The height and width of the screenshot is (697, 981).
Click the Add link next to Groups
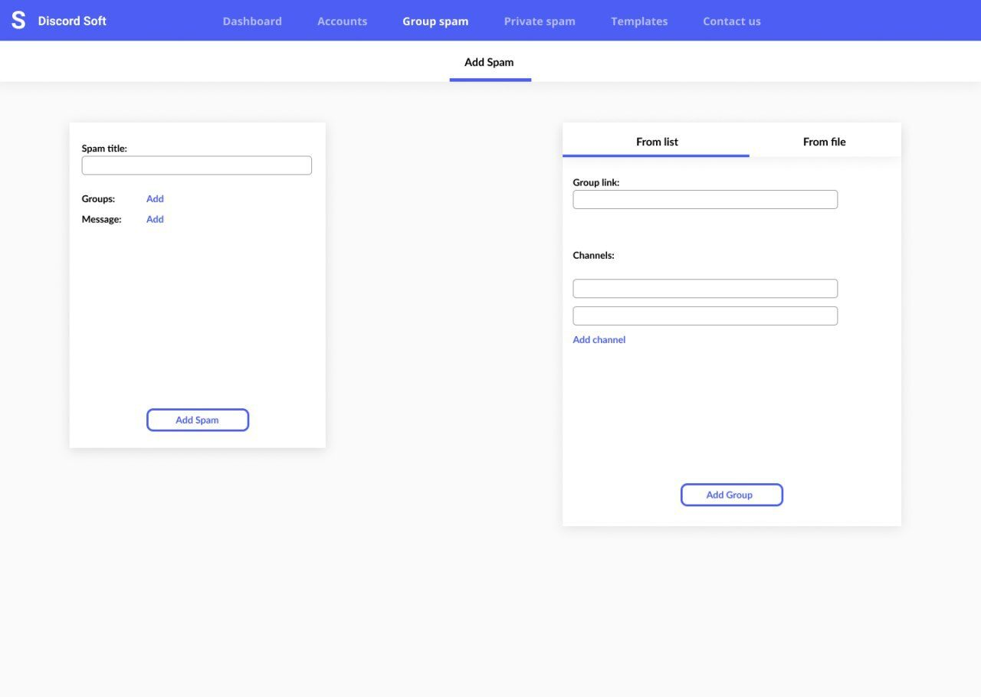(155, 199)
